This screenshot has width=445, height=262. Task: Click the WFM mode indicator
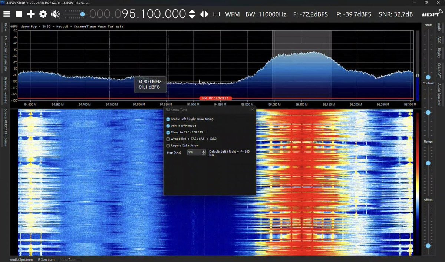233,14
